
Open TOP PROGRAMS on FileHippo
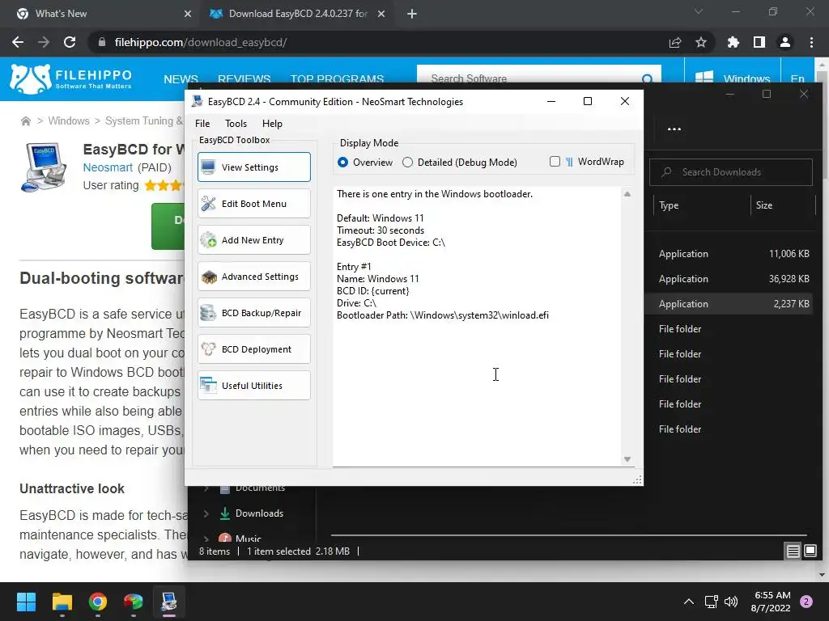point(337,79)
